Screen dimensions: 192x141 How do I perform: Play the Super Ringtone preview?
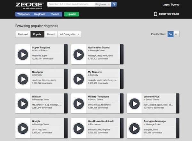pos(23,54)
